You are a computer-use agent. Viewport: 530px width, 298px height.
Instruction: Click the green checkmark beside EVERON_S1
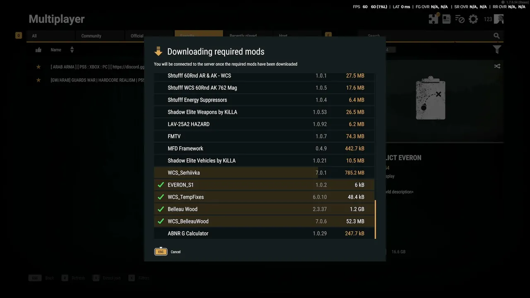(161, 185)
